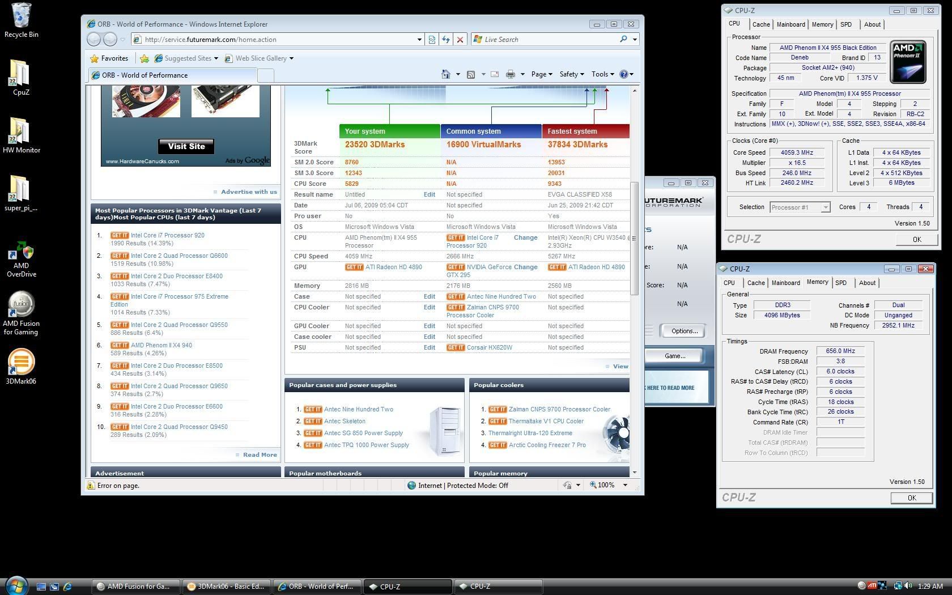Switch to SPD tab in top CPU-Z window

[x=845, y=24]
